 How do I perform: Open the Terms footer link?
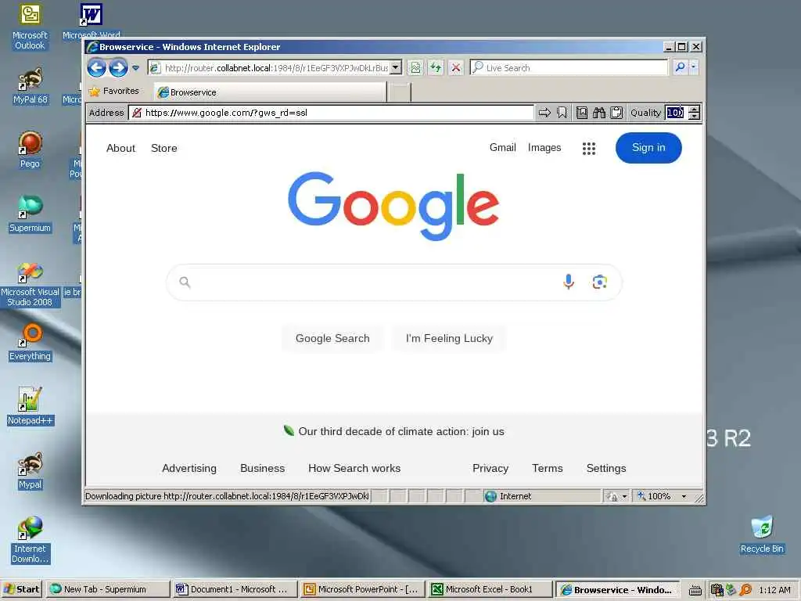click(x=547, y=468)
